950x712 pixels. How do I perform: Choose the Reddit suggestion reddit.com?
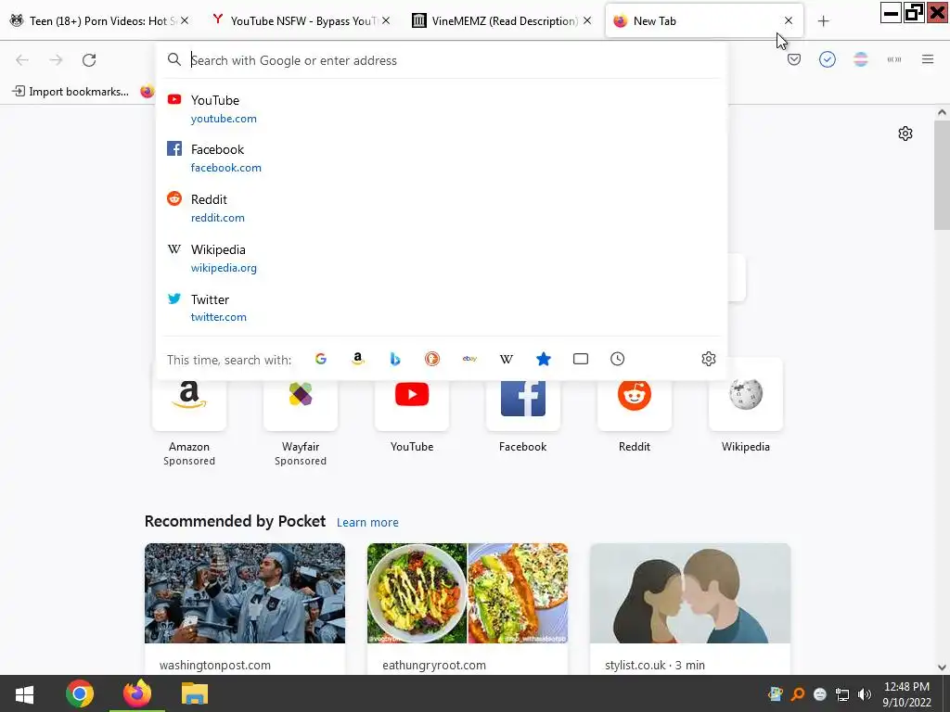pyautogui.click(x=441, y=209)
